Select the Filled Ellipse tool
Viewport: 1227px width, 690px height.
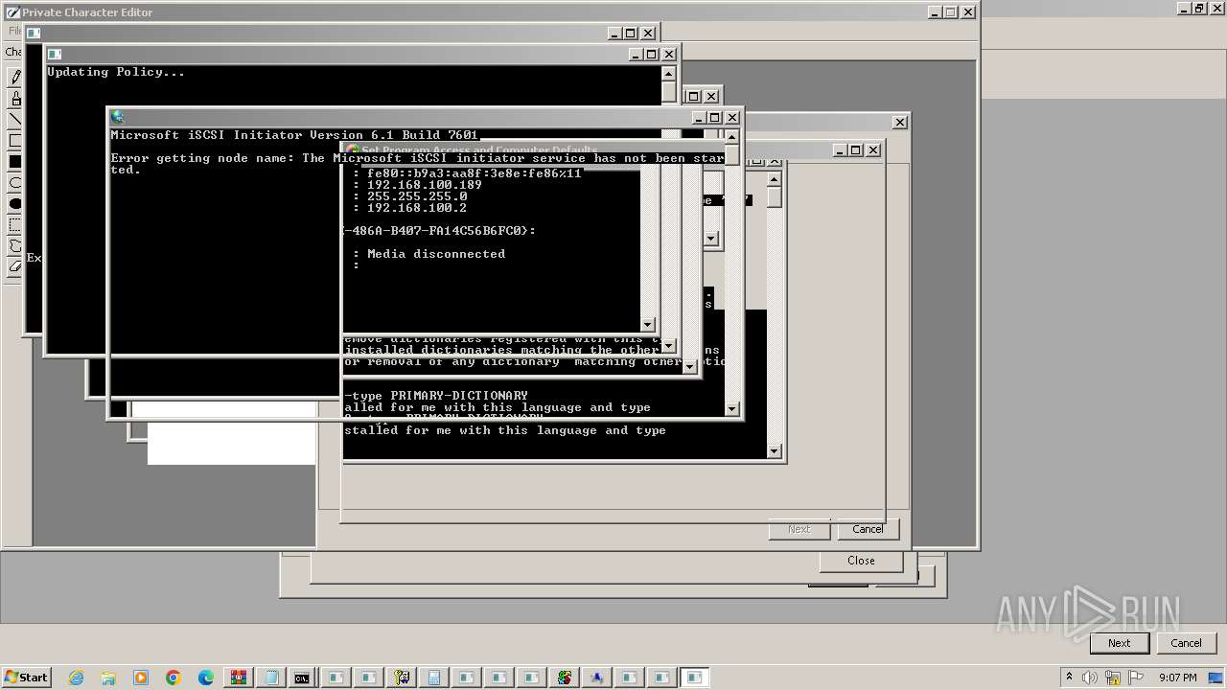14,204
